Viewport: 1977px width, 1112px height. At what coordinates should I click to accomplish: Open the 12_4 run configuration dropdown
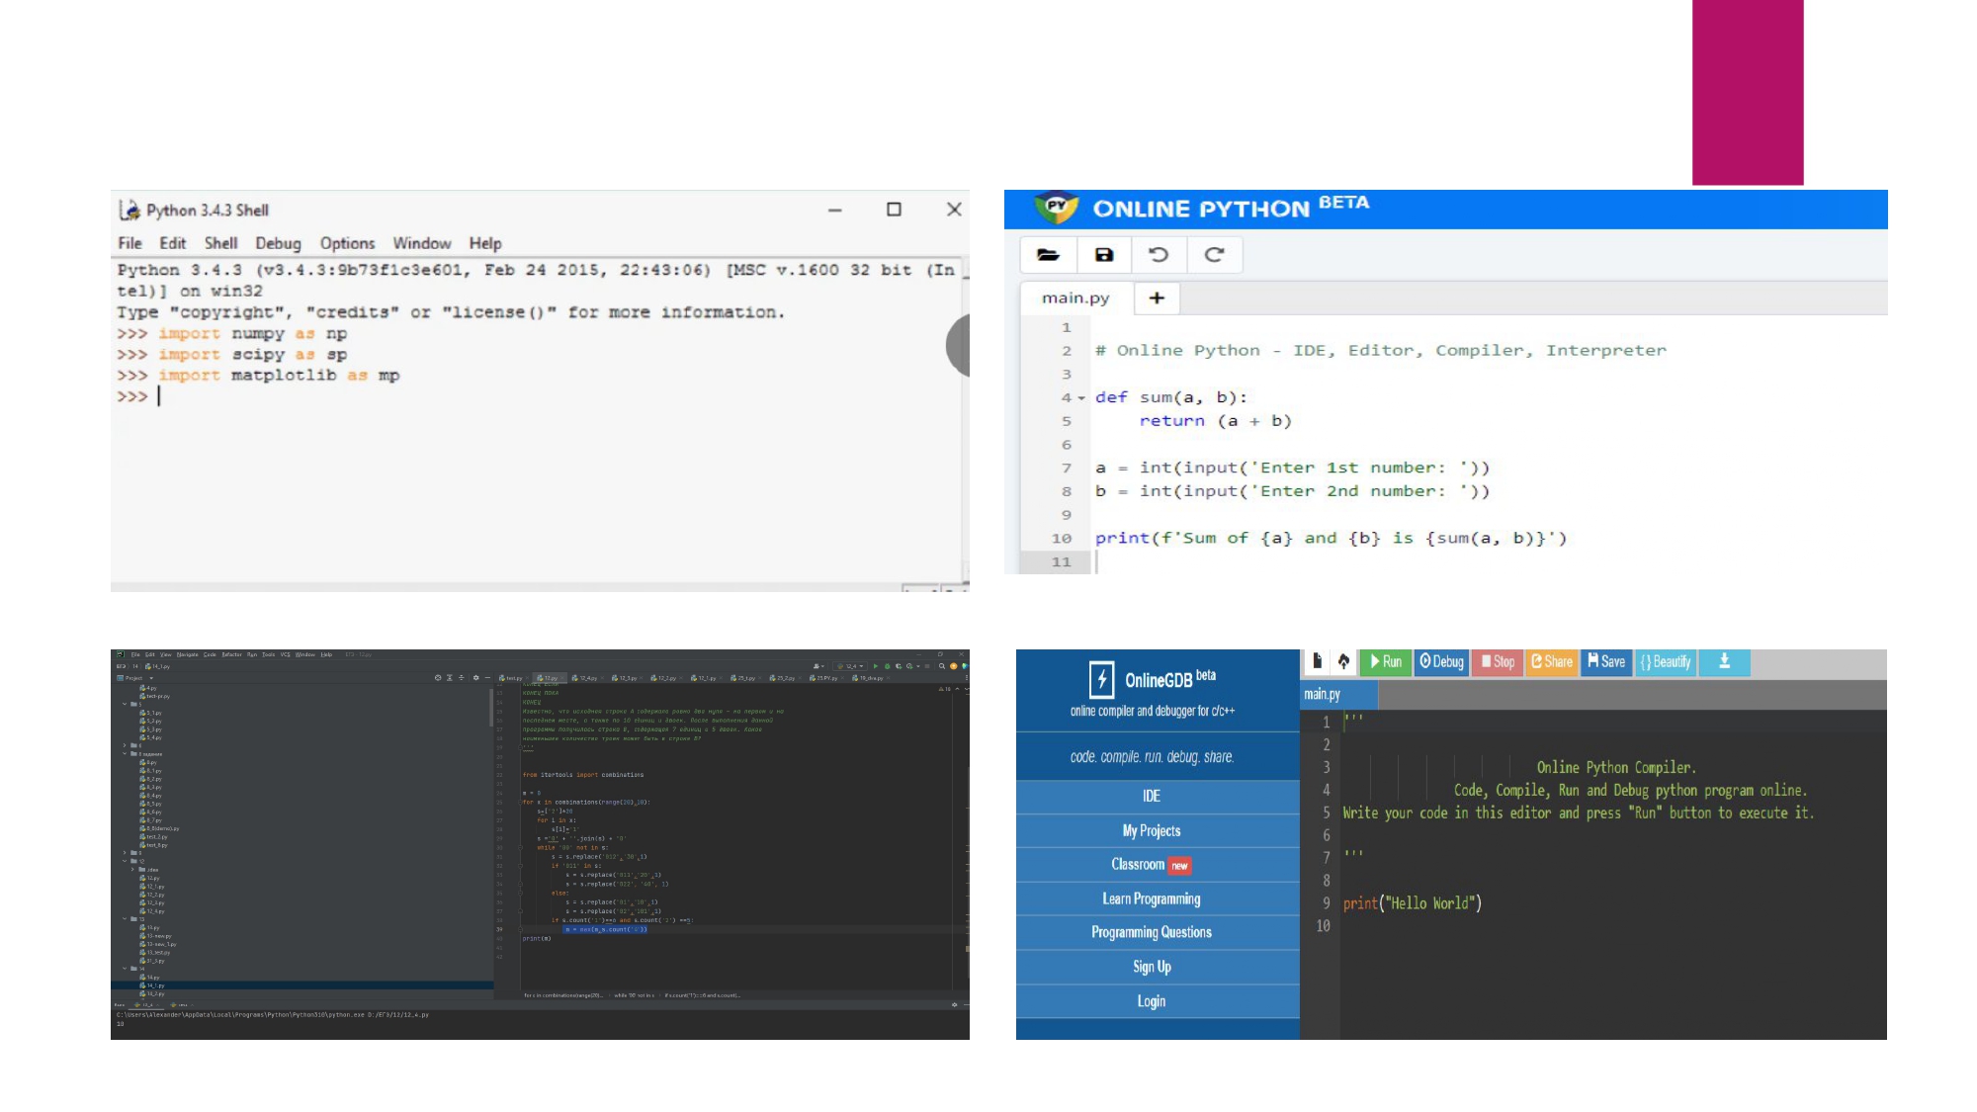click(850, 666)
